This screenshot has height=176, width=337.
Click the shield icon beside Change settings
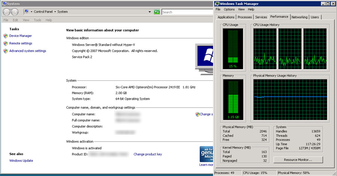(197, 114)
